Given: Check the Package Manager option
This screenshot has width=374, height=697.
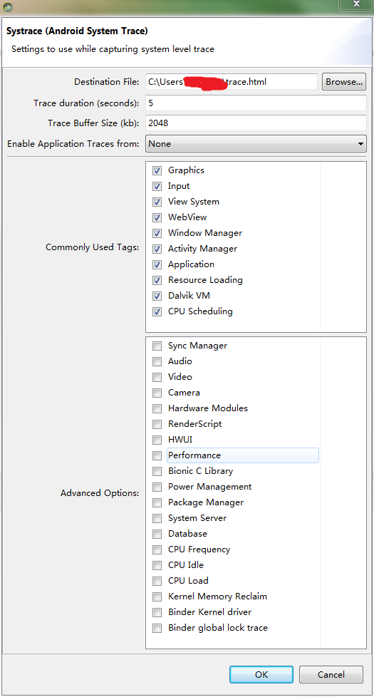Looking at the screenshot, I should click(157, 502).
